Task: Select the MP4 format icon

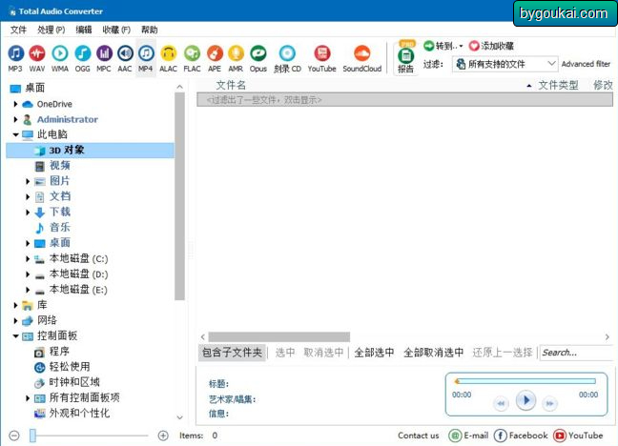Action: pyautogui.click(x=146, y=58)
